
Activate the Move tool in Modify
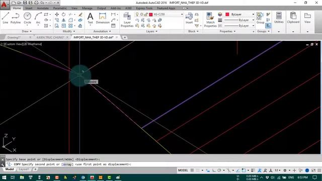[57, 15]
